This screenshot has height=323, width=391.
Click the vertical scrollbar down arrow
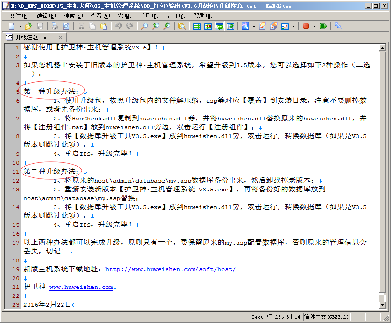tap(382, 305)
